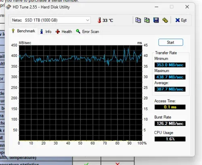Click the thermometer temperature icon
Image resolution: width=202 pixels, height=165 pixels.
click(99, 20)
